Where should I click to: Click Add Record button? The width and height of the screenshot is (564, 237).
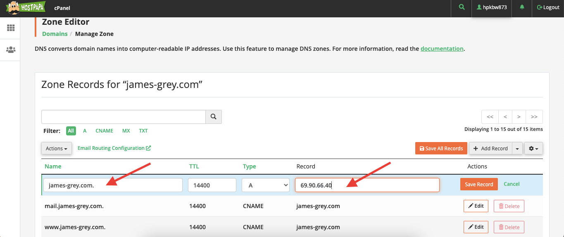point(490,148)
